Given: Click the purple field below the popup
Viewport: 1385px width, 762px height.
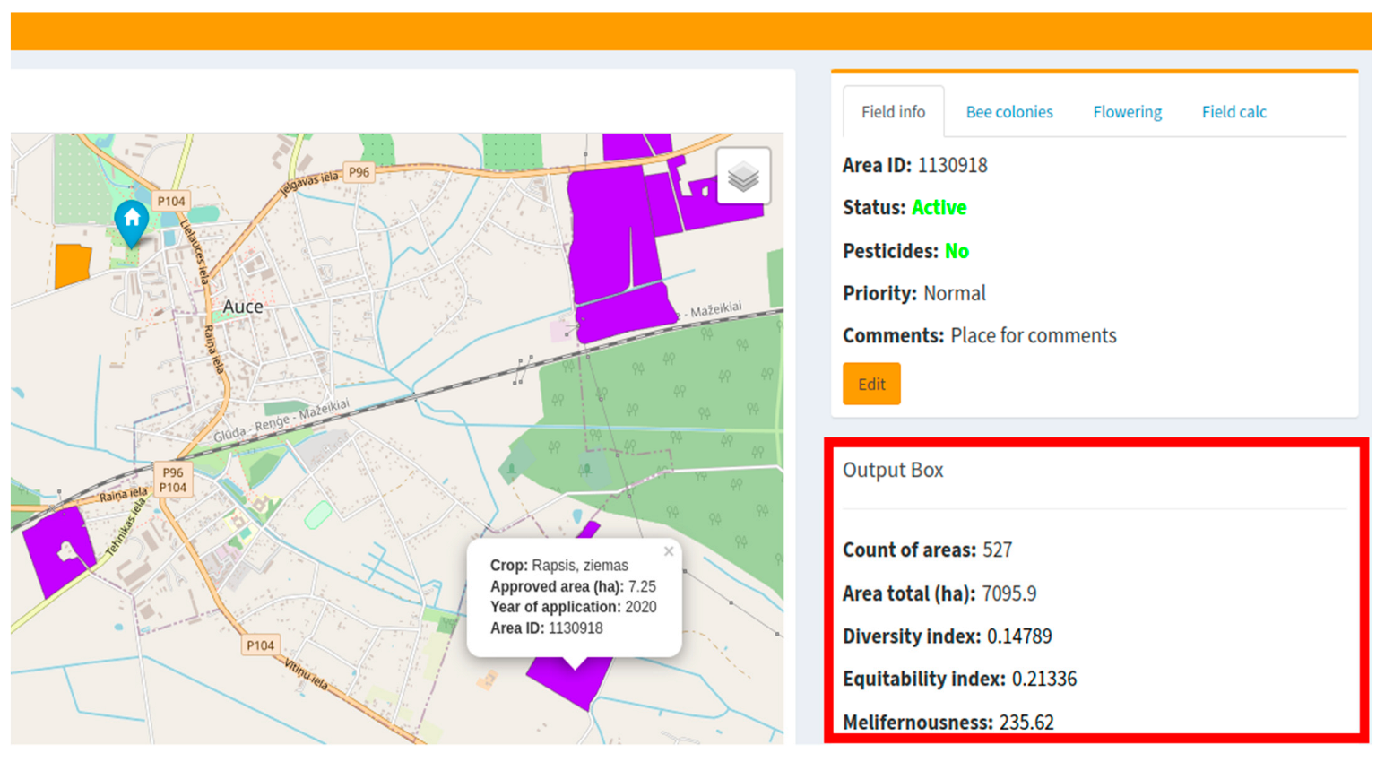Looking at the screenshot, I should 574,683.
